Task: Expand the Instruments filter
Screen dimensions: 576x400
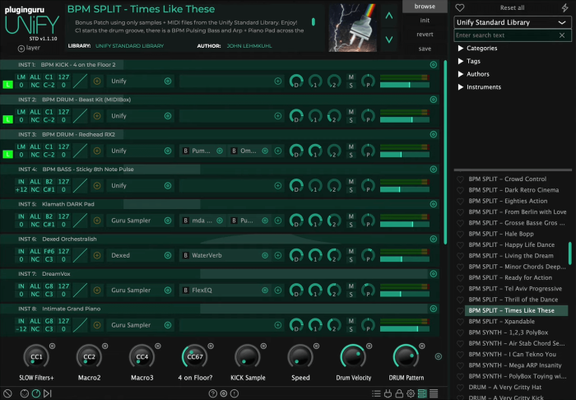Action: coord(460,87)
